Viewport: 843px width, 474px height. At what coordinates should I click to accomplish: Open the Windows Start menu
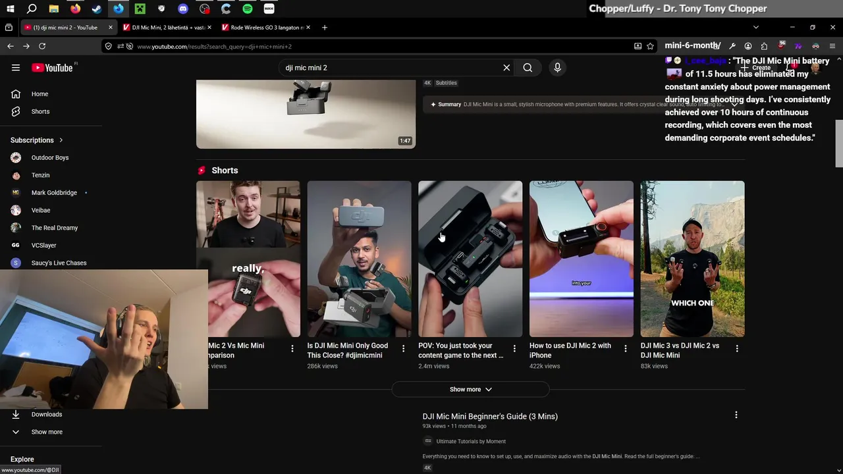[x=10, y=9]
